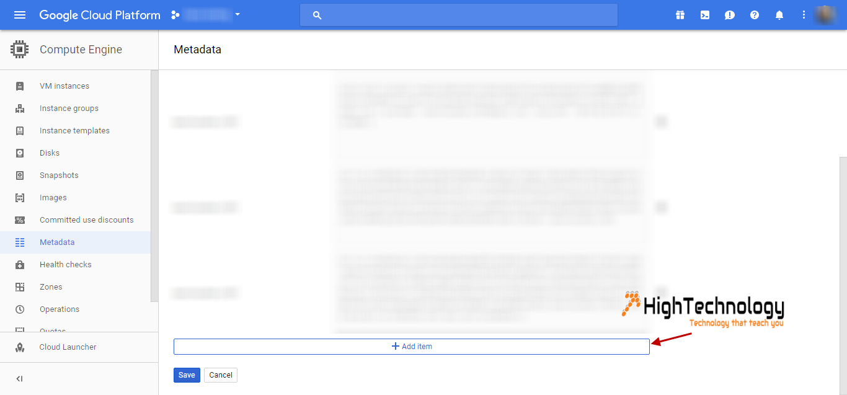The height and width of the screenshot is (395, 847).
Task: Click the Metadata list icon
Action: pyautogui.click(x=20, y=242)
